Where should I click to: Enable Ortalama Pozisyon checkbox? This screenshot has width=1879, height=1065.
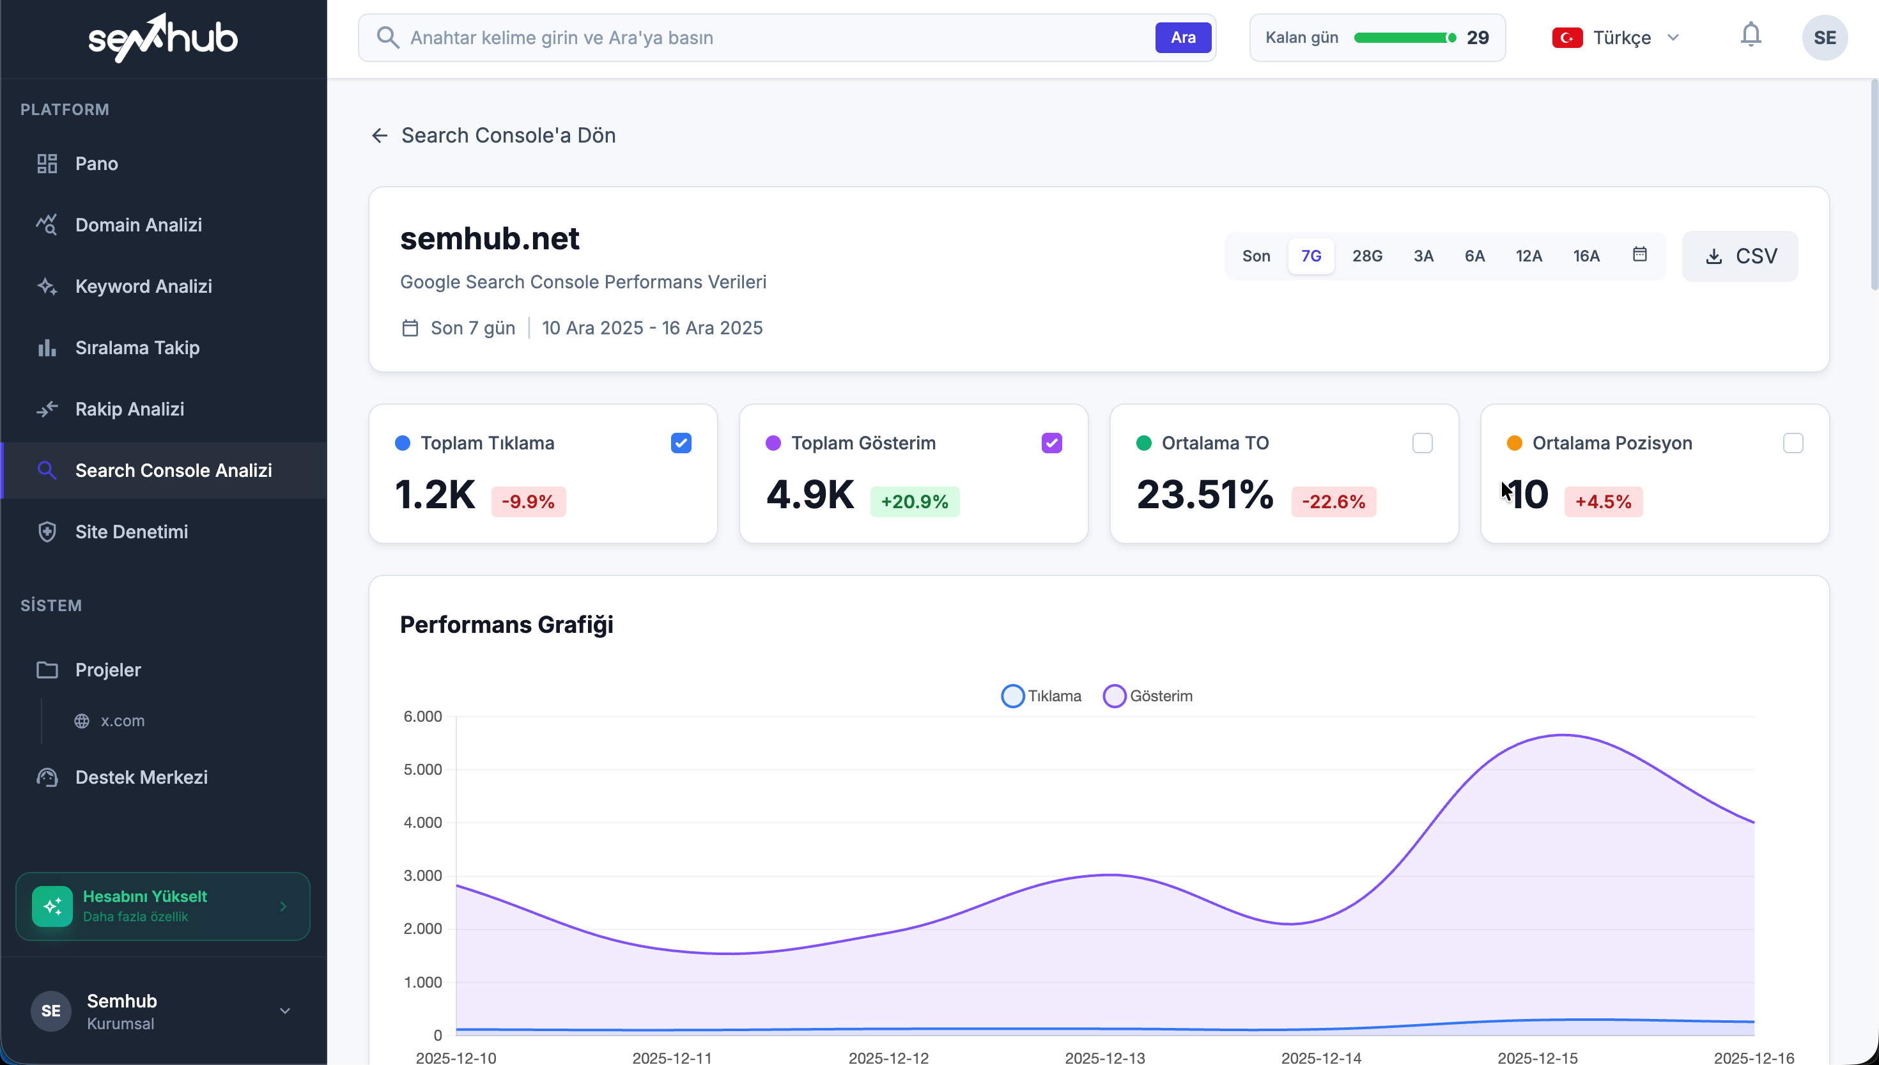1793,443
